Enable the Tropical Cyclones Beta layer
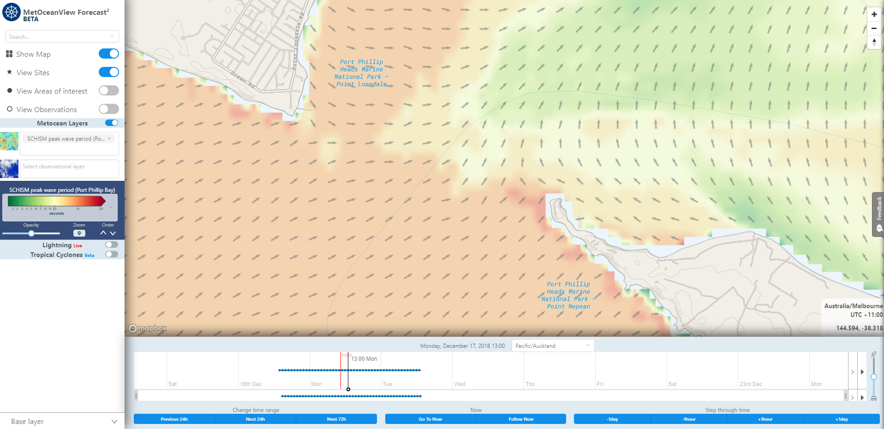 click(x=112, y=254)
